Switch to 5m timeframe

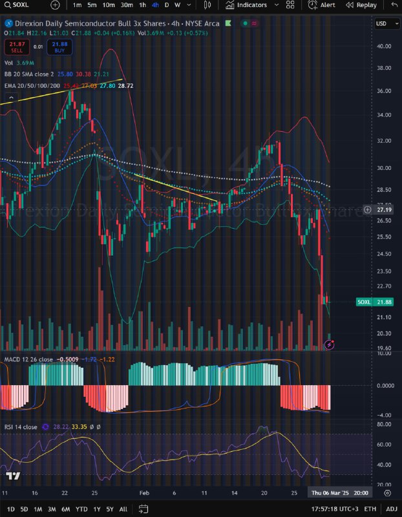[x=92, y=5]
